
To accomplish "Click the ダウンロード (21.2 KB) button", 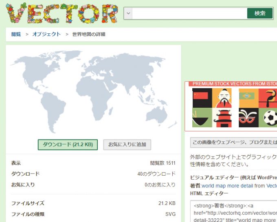I will [x=68, y=144].
